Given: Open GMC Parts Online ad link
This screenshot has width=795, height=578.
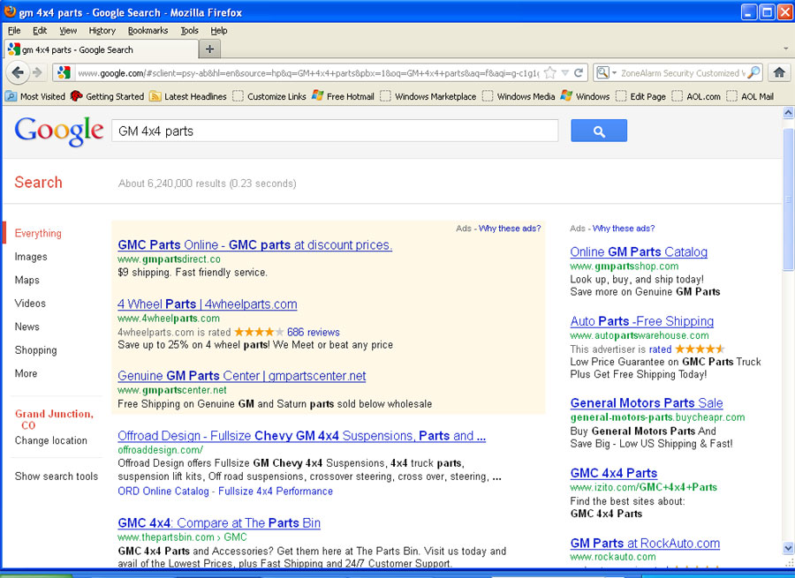Looking at the screenshot, I should coord(255,244).
